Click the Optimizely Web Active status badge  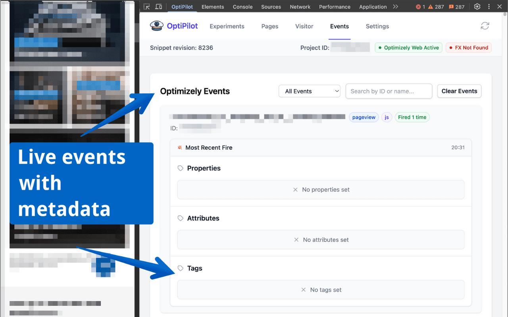coord(408,48)
